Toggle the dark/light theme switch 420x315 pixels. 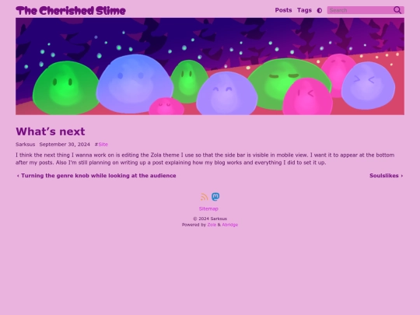coord(320,10)
